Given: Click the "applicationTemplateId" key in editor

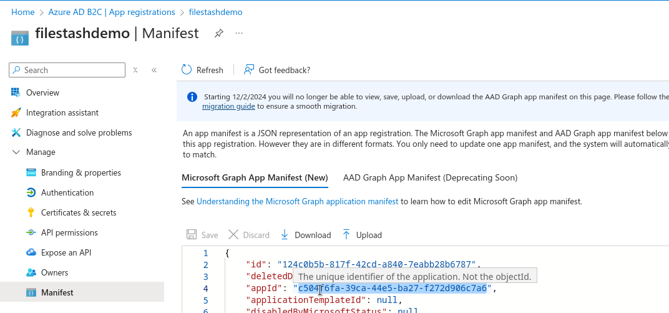Looking at the screenshot, I should pos(306,300).
